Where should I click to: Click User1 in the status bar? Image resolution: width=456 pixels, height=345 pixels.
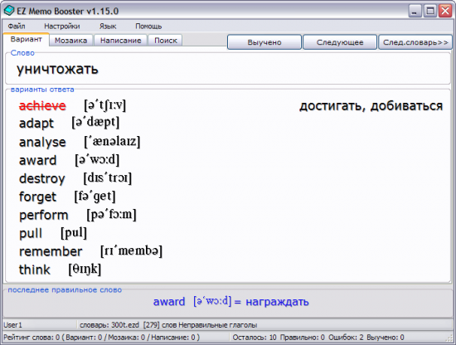pos(12,325)
